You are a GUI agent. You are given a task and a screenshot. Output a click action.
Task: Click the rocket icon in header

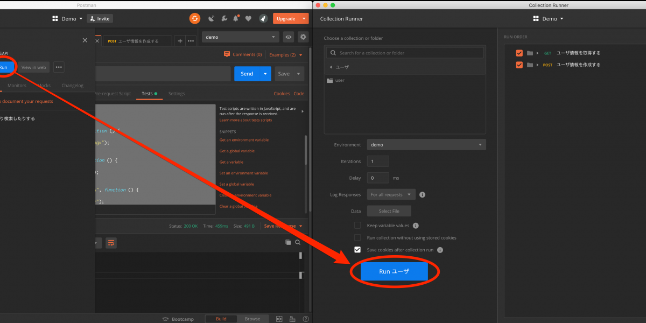[x=263, y=18]
